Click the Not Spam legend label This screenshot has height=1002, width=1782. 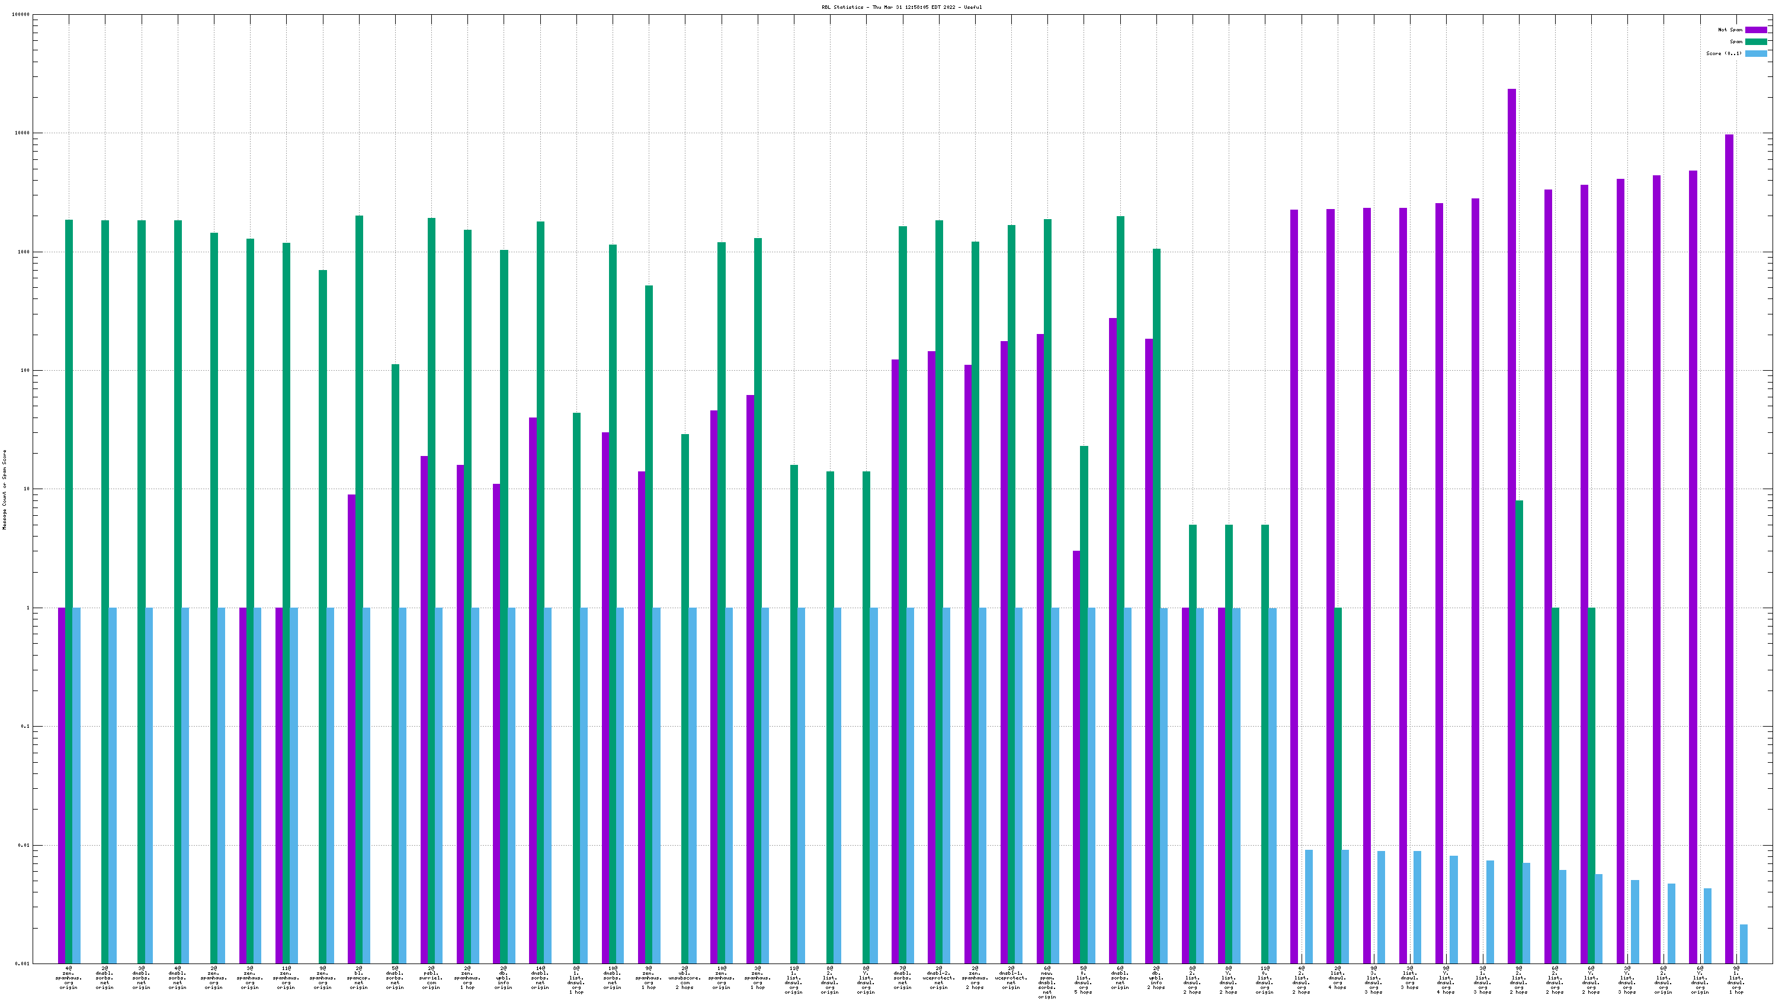[x=1730, y=30]
